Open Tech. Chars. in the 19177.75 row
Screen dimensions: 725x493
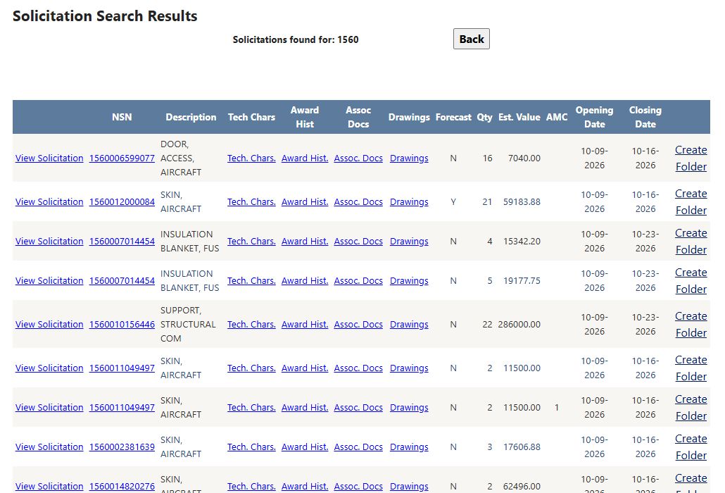[251, 281]
